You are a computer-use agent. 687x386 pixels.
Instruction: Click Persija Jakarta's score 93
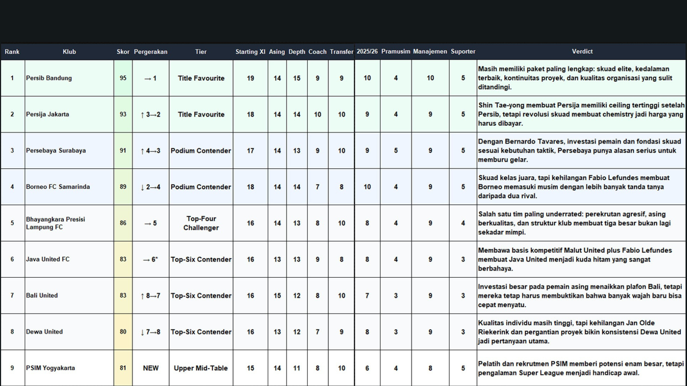123,114
